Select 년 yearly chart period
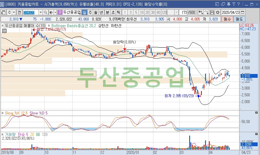The height and width of the screenshot is (155, 260). point(101,12)
